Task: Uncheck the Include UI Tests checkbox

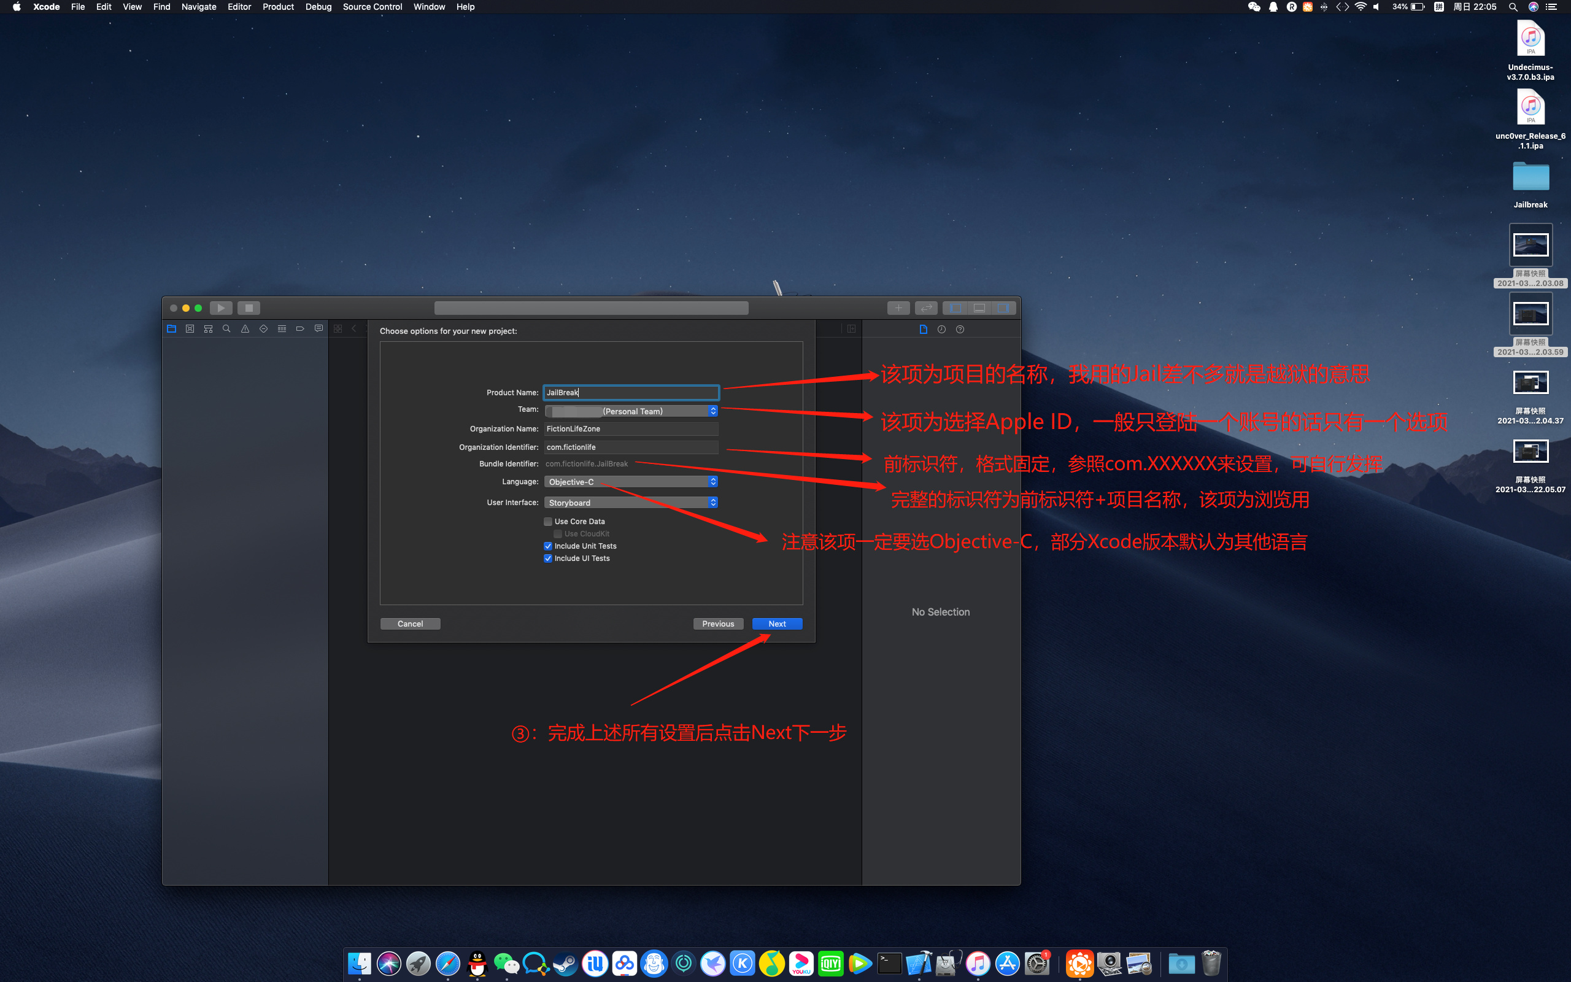Action: (549, 558)
